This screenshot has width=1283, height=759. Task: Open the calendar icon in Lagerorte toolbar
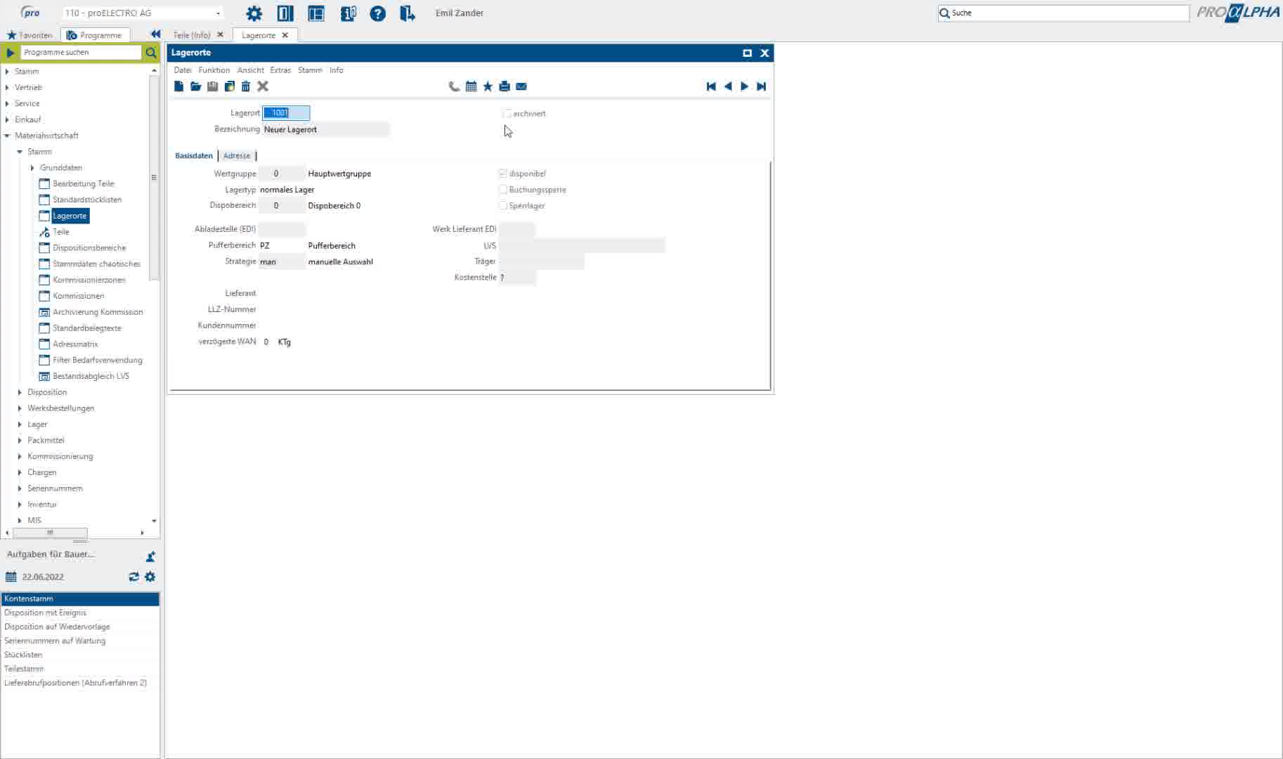coord(471,86)
